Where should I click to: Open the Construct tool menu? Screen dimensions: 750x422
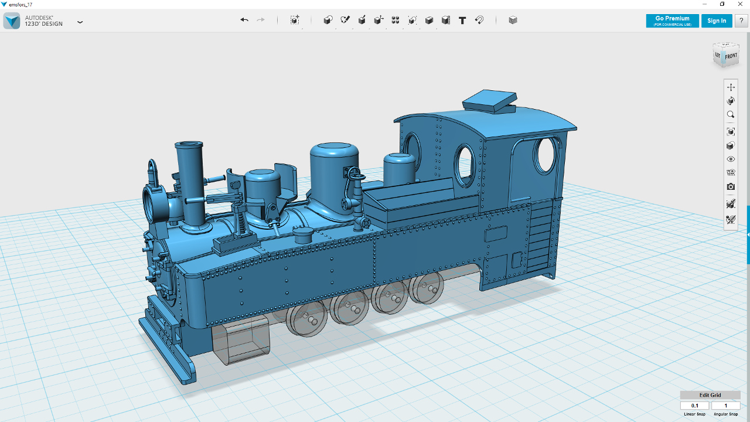(362, 20)
